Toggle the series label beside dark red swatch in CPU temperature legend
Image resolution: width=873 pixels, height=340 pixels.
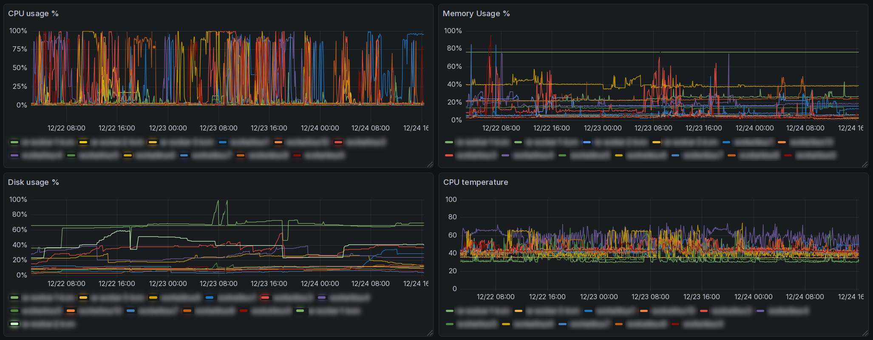click(x=703, y=324)
